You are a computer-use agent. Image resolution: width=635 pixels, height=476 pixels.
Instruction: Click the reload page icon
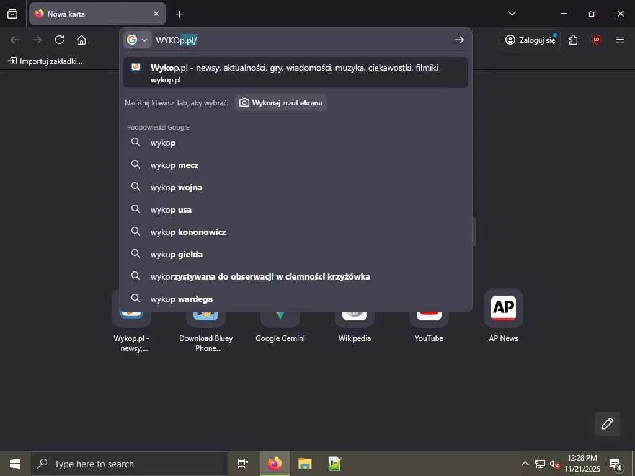(x=60, y=40)
